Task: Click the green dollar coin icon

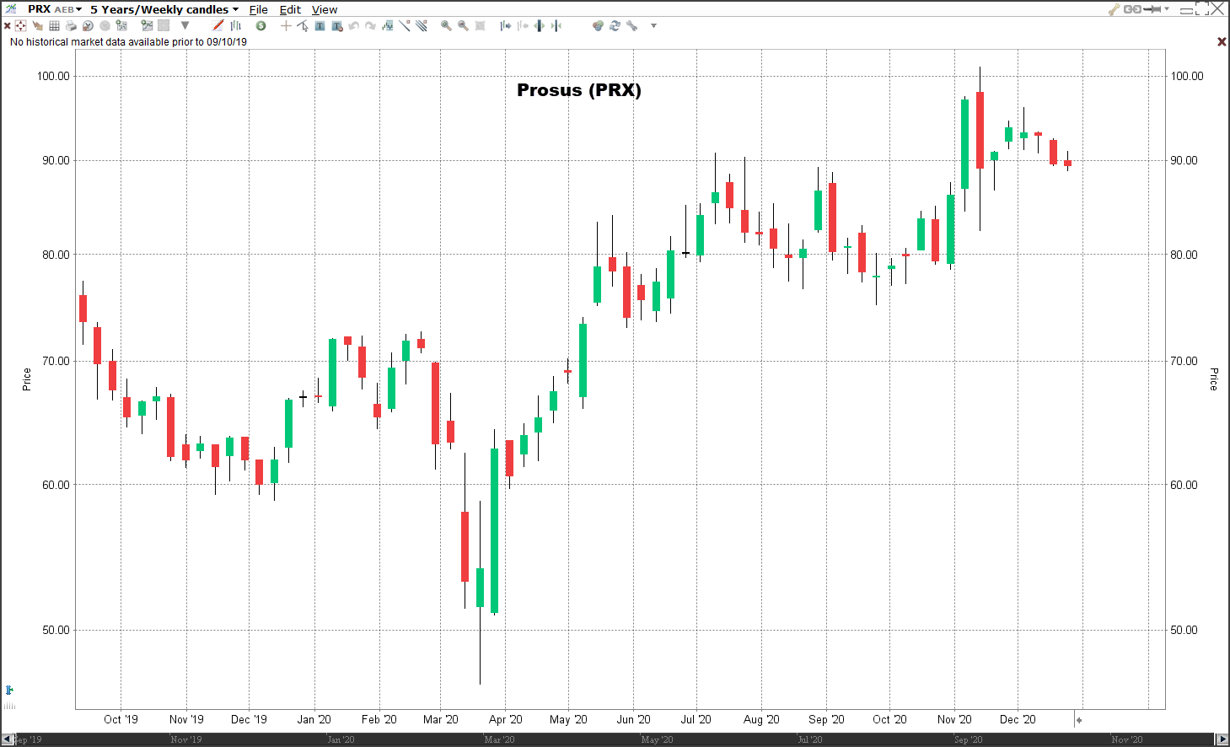Action: click(x=261, y=25)
